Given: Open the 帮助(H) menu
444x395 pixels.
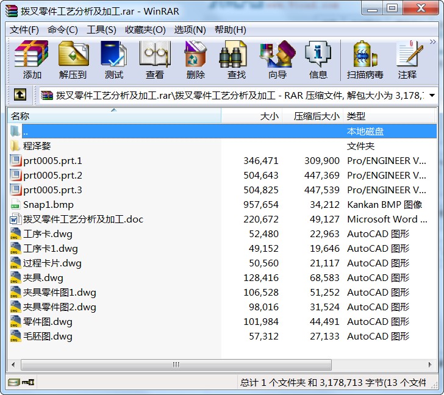Looking at the screenshot, I should point(230,30).
